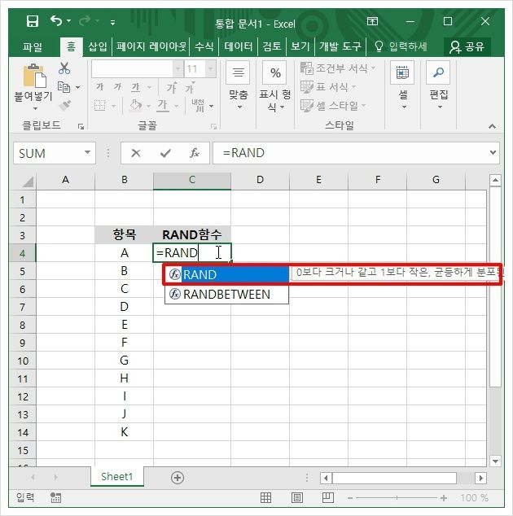Select RANDBETWEEN in the autocomplete list
Image resolution: width=513 pixels, height=516 pixels.
226,294
